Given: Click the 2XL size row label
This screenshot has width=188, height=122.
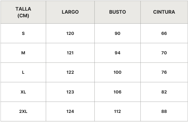Looking at the screenshot, I should pos(23,111).
